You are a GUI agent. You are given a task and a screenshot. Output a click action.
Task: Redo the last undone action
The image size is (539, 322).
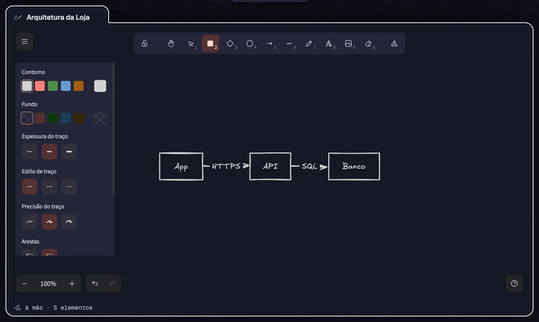[x=112, y=284]
